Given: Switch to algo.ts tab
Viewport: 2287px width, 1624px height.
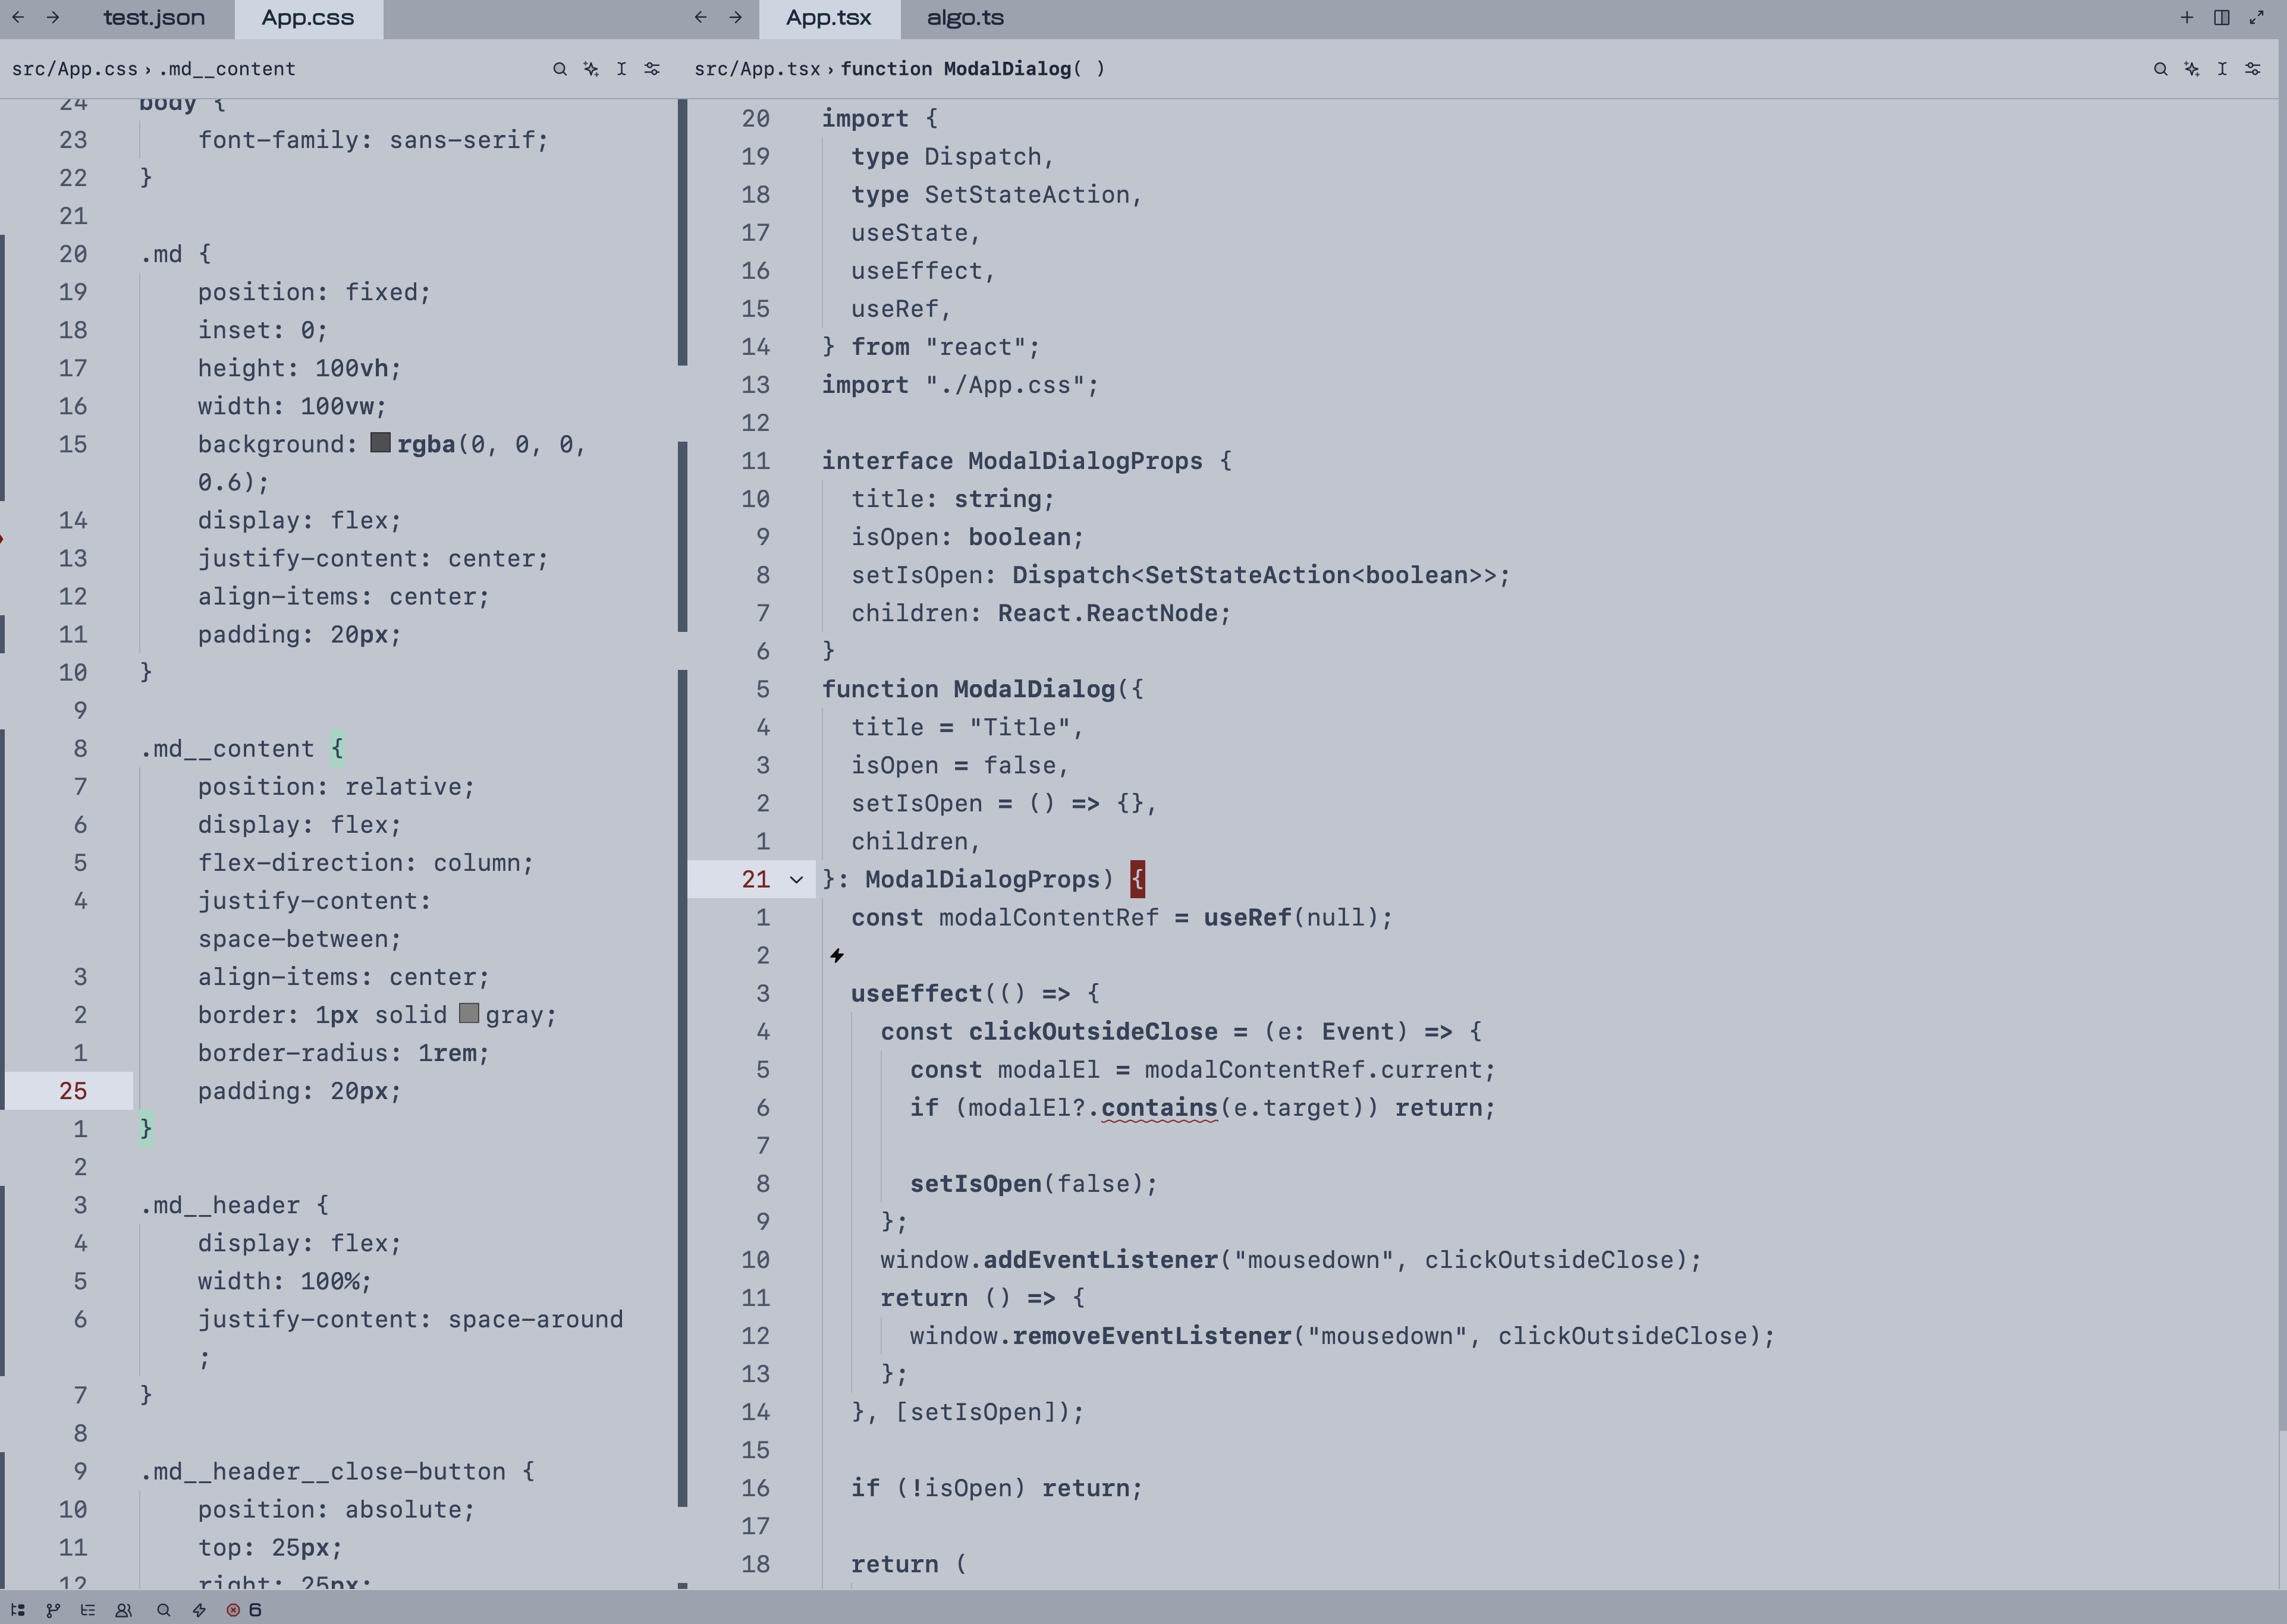Looking at the screenshot, I should click(966, 18).
